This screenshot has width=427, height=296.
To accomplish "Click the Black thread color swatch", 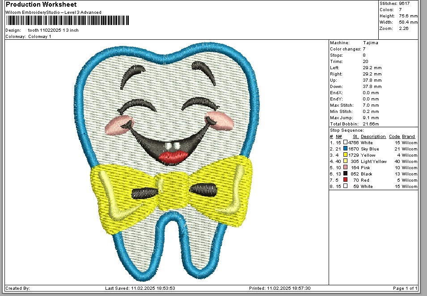I will 345,174.
